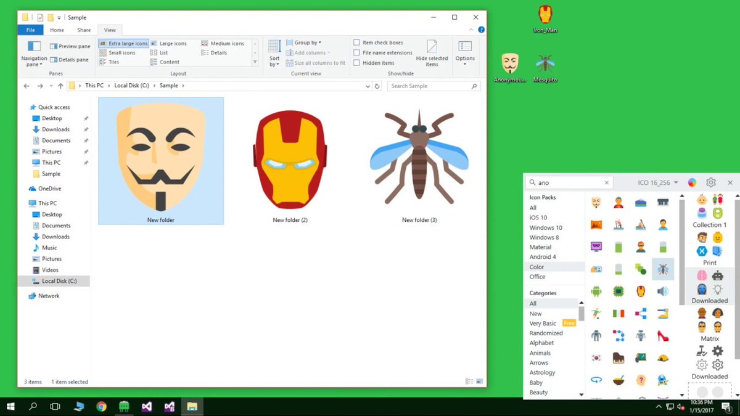This screenshot has width=740, height=416.
Task: Choose the Animals category
Action: click(x=540, y=353)
